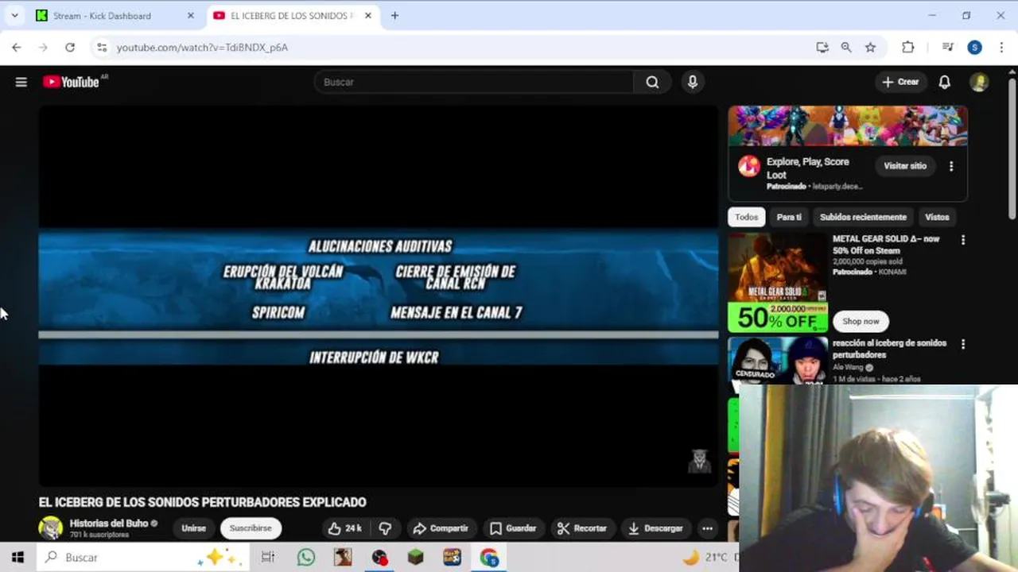This screenshot has width=1018, height=572.
Task: Click Chrome icon in taskbar
Action: point(489,558)
